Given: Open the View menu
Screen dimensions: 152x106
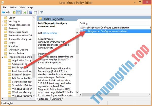Looking at the screenshot, I should (x=22, y=8).
